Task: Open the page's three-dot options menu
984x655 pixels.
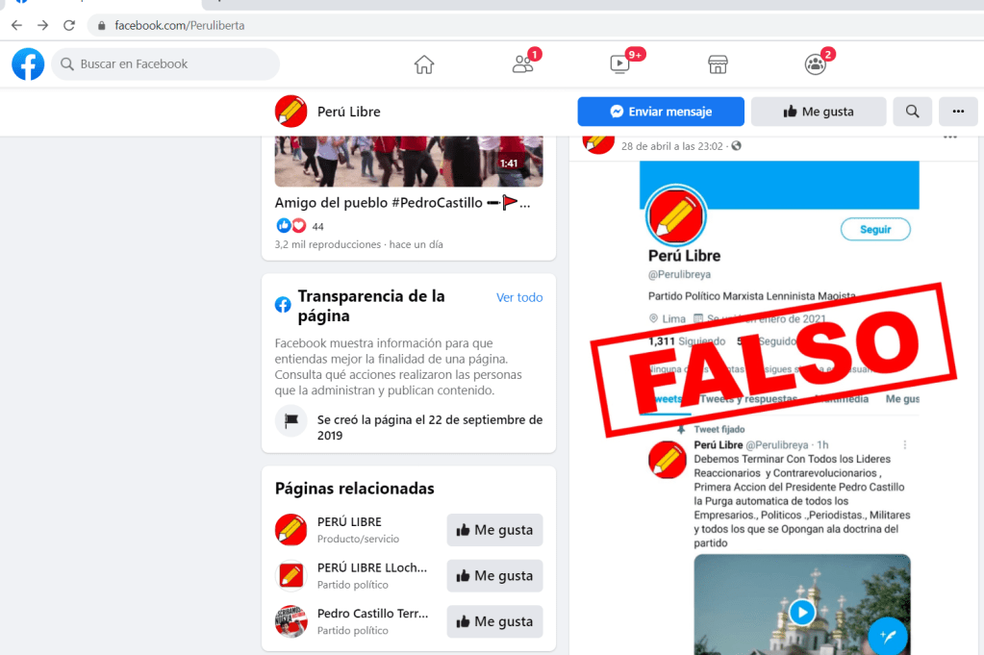Action: (x=958, y=112)
